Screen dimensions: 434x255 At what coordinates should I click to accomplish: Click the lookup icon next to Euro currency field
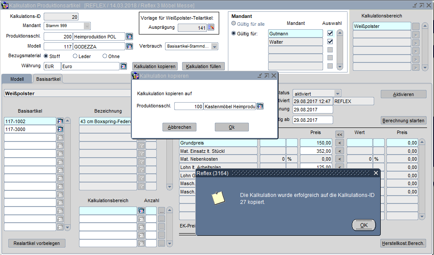tap(124, 66)
